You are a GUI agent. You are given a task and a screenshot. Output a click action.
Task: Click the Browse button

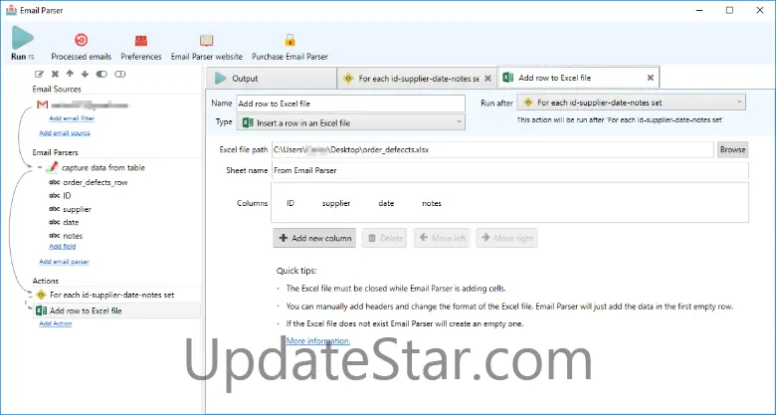coord(732,149)
